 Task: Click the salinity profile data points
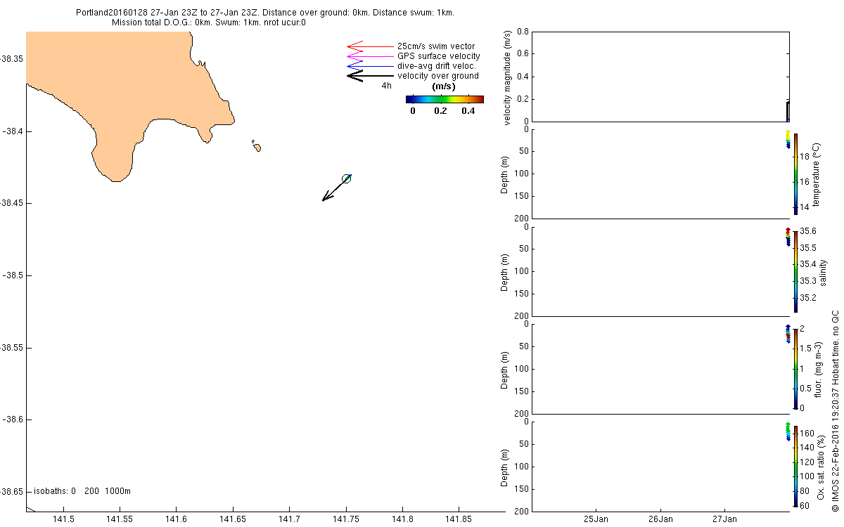788,237
